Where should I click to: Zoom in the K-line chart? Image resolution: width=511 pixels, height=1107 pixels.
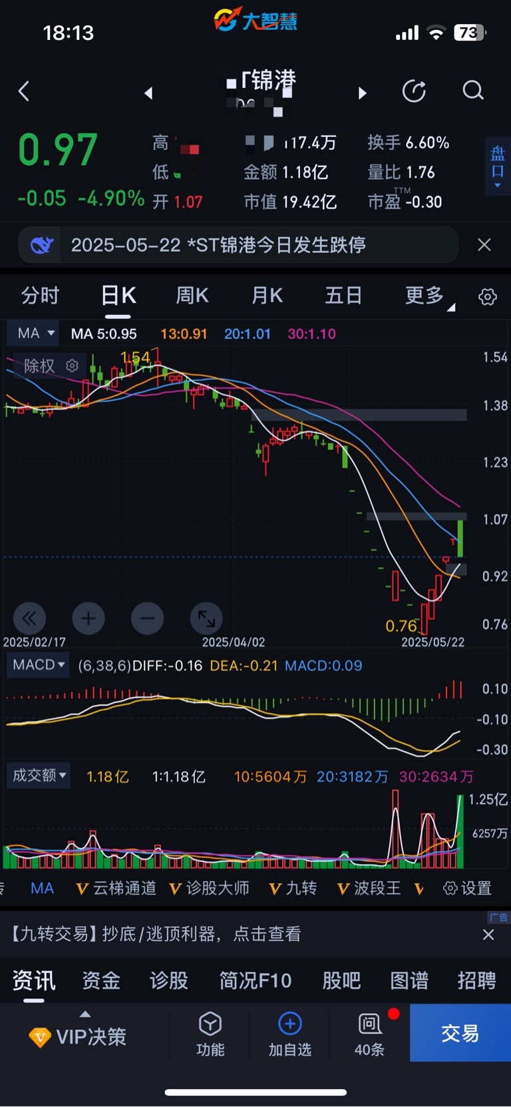(88, 619)
